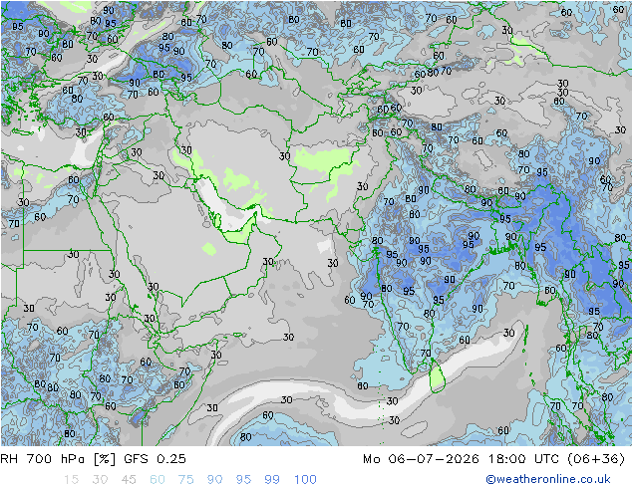Screen dimensions: 632x488
Task: Click the legend value 45
Action: click(x=129, y=480)
